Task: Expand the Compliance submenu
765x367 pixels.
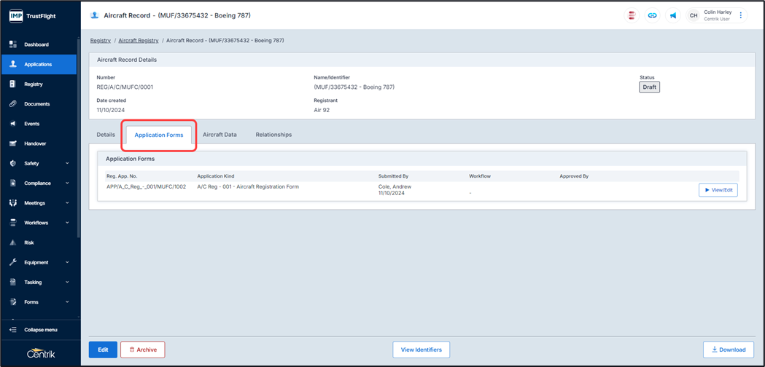Action: click(67, 183)
